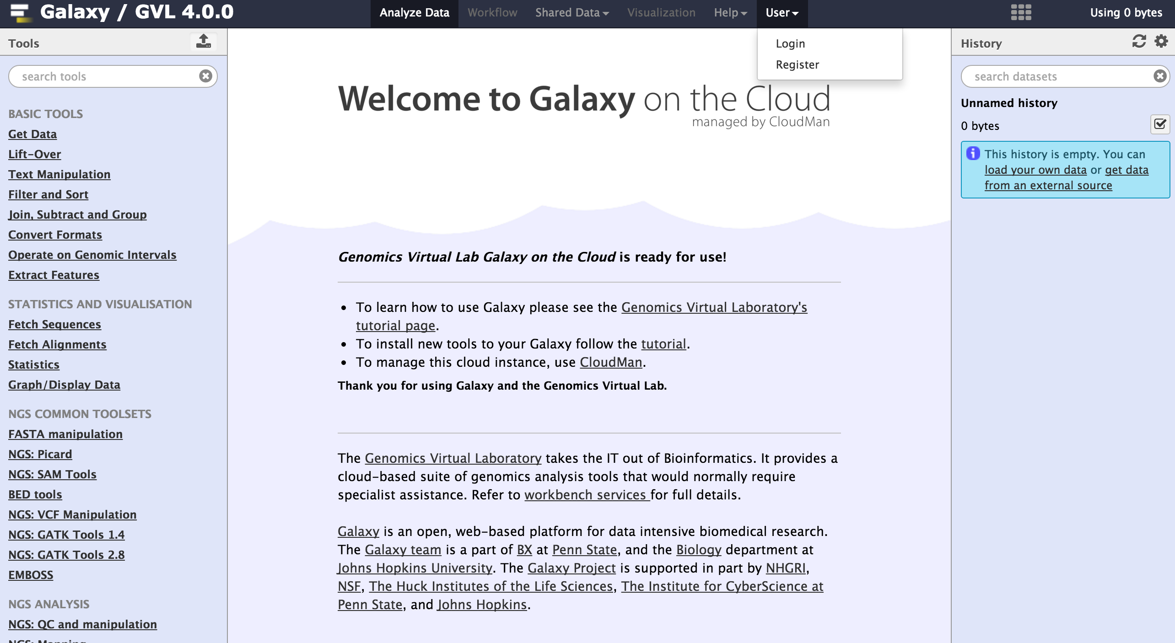Screen dimensions: 1175x643
Task: Open NGS: QC and manipulation section
Action: (83, 624)
